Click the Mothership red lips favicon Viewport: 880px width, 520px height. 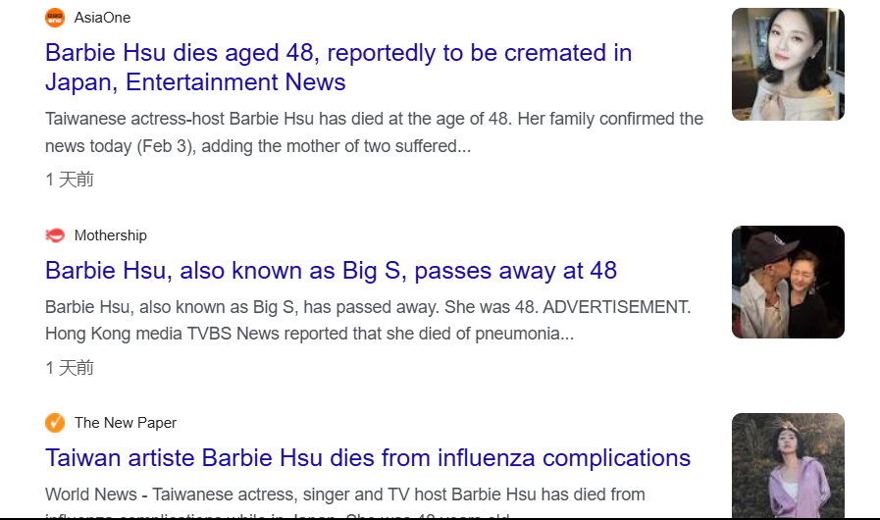[x=55, y=235]
